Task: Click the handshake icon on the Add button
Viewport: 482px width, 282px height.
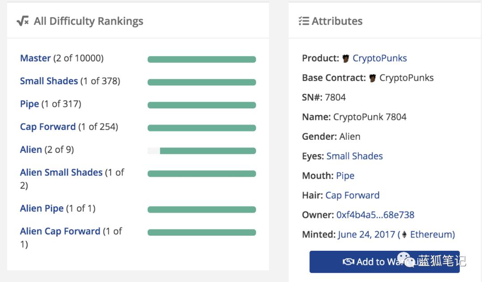Action: pos(348,262)
